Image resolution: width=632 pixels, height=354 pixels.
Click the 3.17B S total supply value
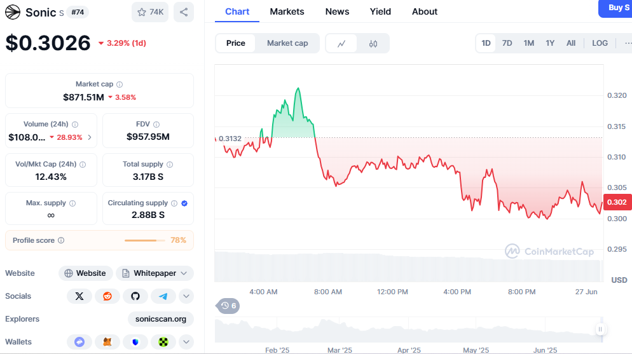click(x=148, y=177)
